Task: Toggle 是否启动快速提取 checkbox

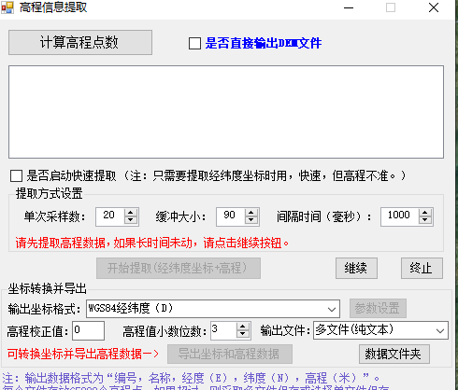Action: [x=16, y=175]
